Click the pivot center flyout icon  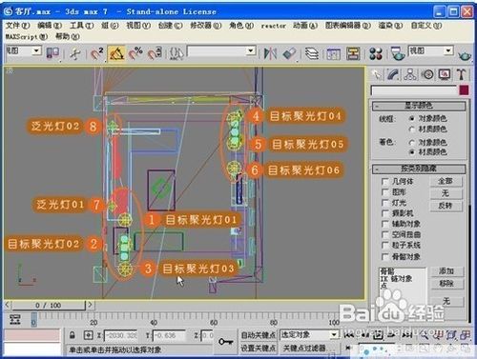pyautogui.click(x=52, y=53)
